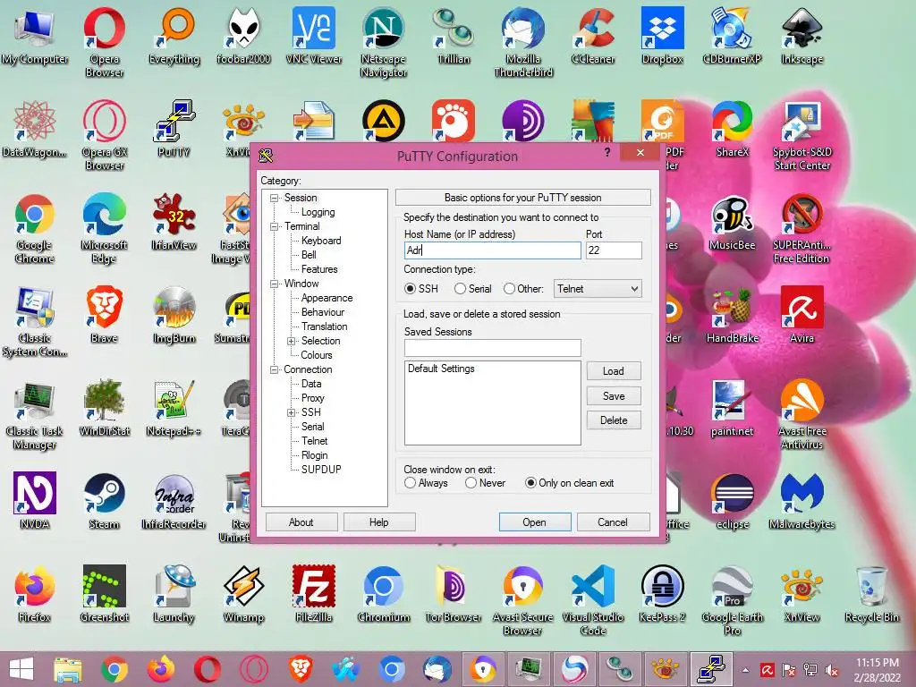Choose Always for close window on exit

[410, 483]
